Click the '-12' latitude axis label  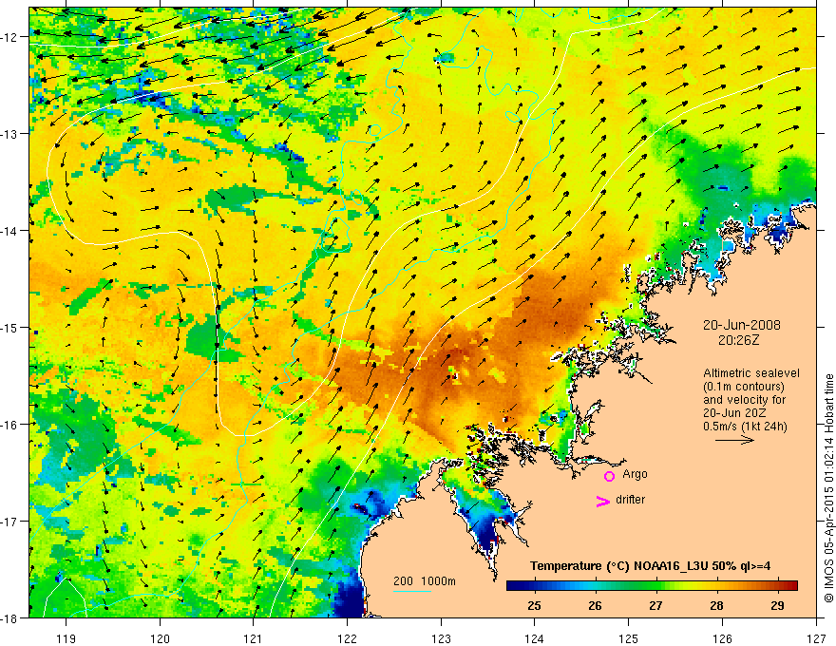point(10,37)
